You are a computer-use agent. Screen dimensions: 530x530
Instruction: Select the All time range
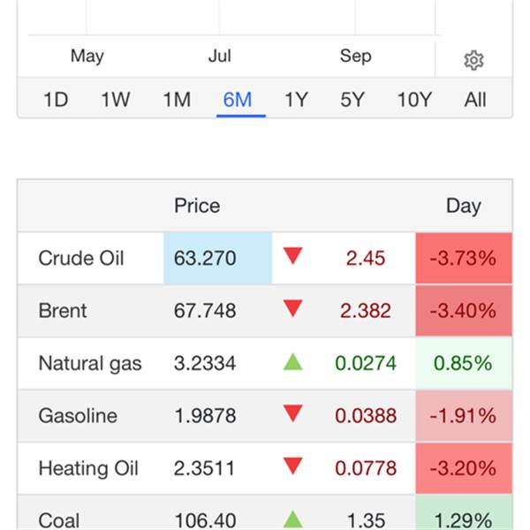475,100
